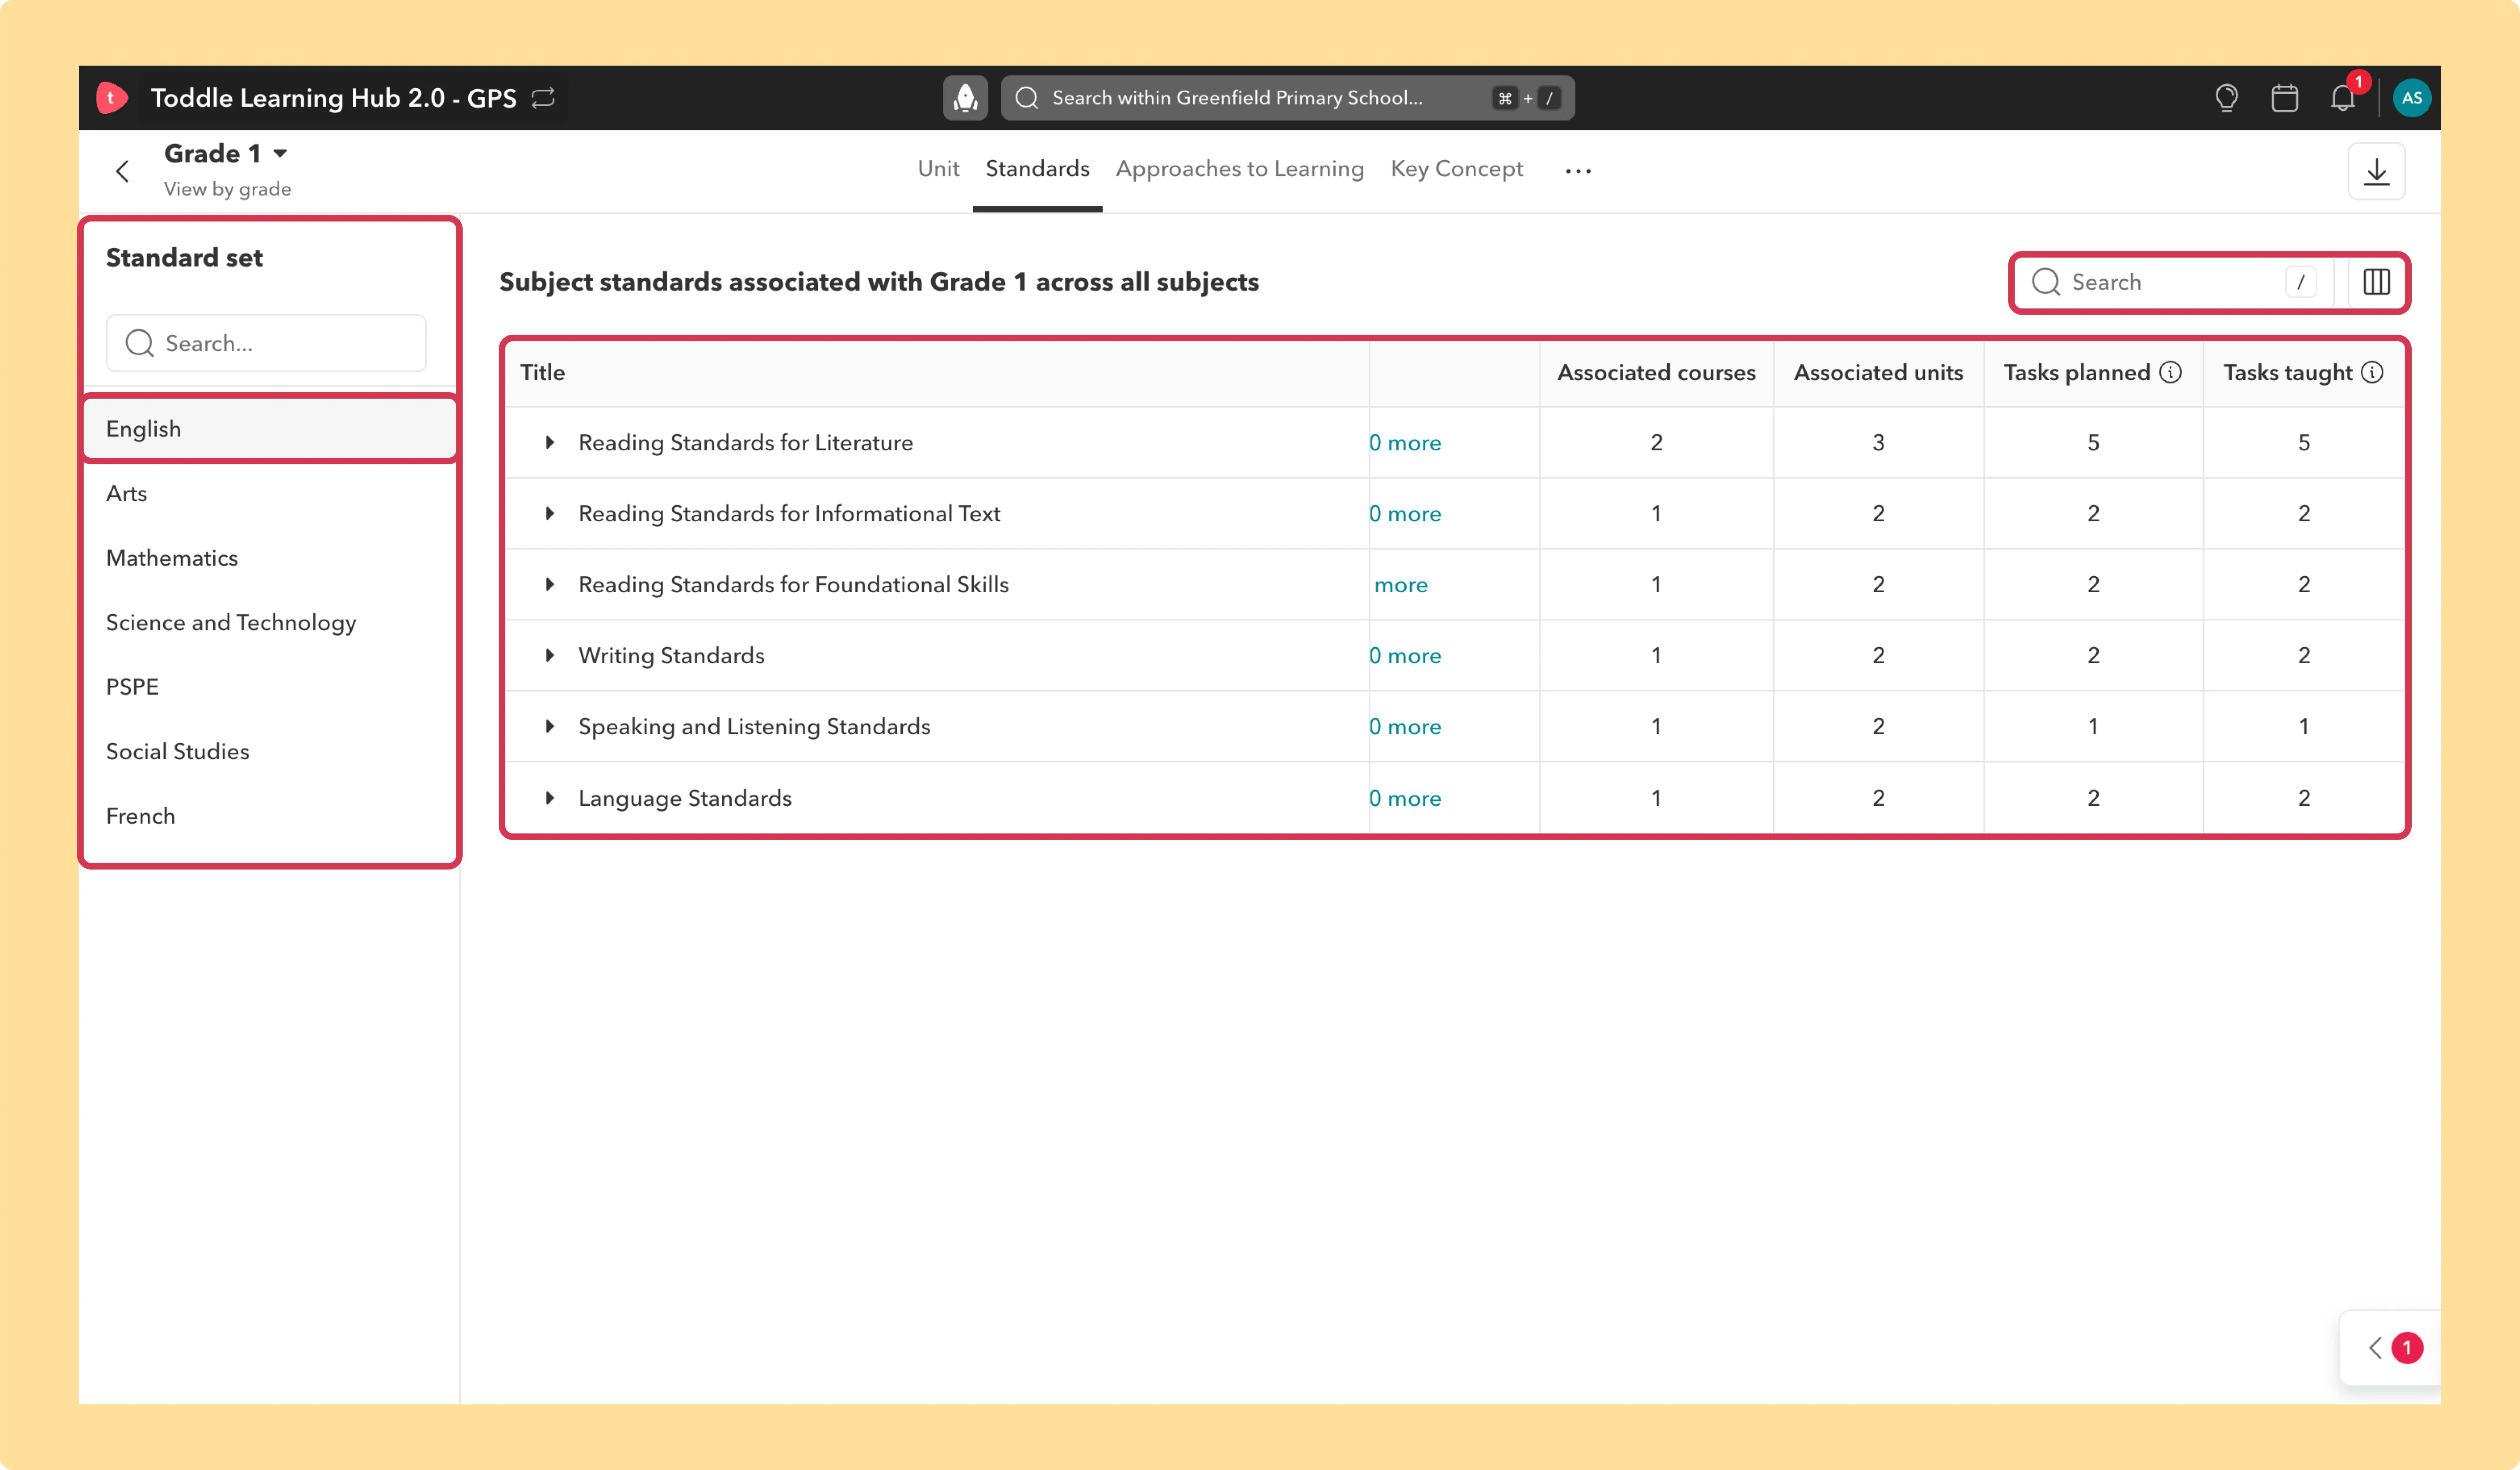The height and width of the screenshot is (1470, 2520).
Task: Click the sync icon beside Learning Hub title
Action: point(543,98)
